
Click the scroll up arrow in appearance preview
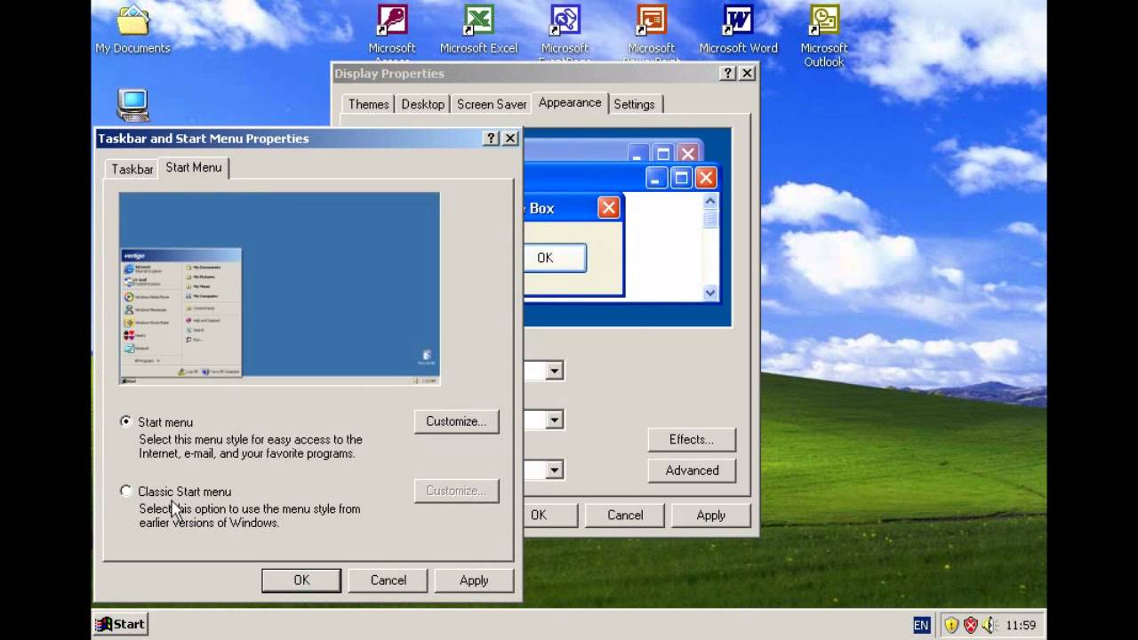tap(710, 202)
